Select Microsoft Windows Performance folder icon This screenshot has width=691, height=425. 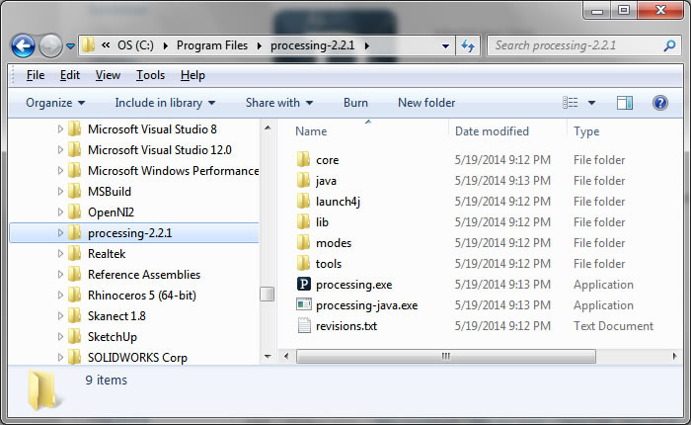[x=74, y=170]
